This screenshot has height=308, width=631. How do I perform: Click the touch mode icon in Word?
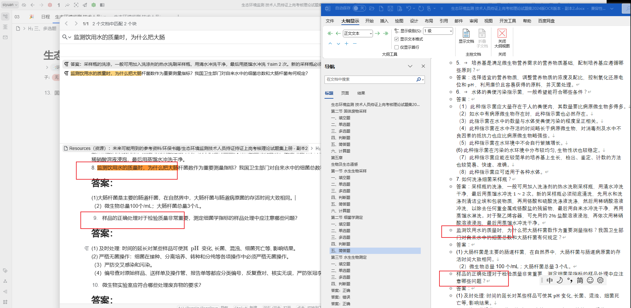coord(429,9)
